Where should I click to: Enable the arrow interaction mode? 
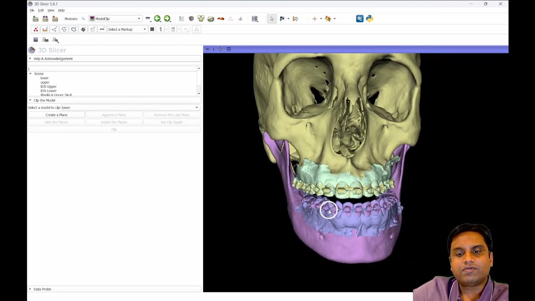[x=272, y=18]
